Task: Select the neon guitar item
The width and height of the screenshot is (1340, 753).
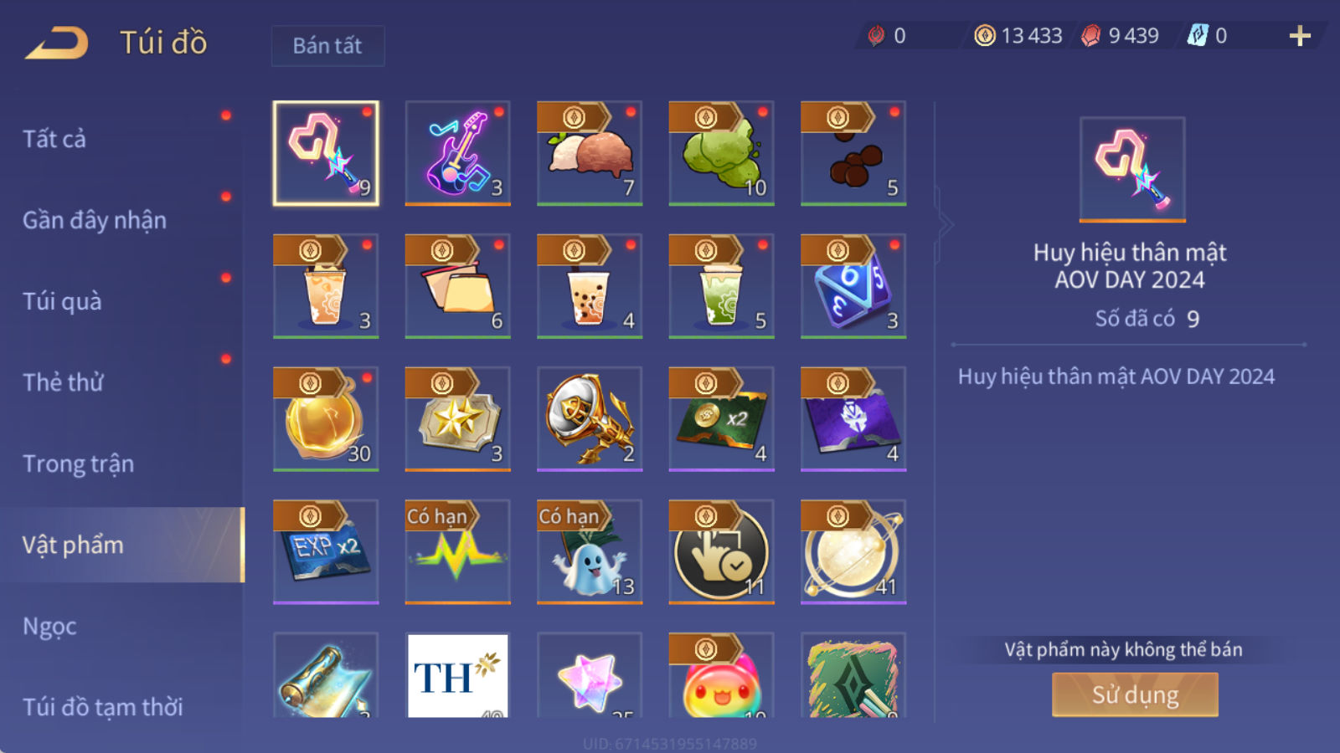Action: point(457,153)
